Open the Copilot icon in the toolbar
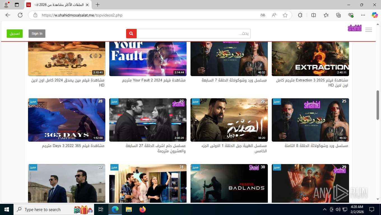This screenshot has height=215, width=381. 375,15
